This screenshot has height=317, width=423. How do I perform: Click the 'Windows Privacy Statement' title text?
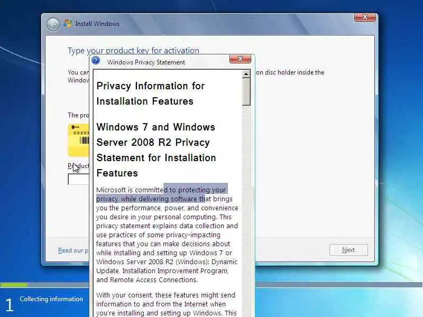pyautogui.click(x=146, y=62)
